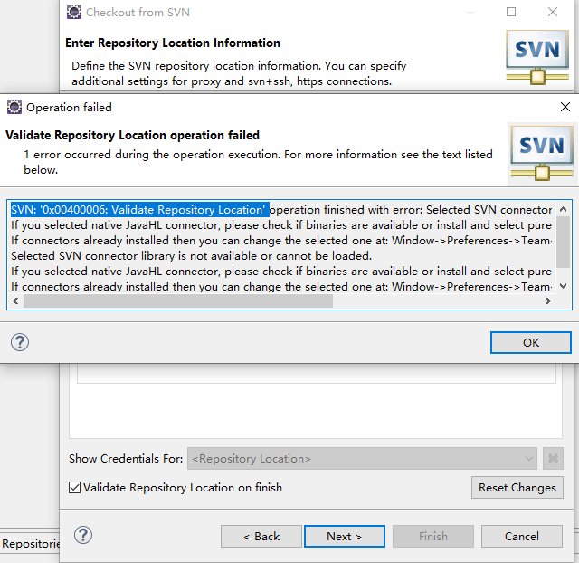Viewport: 579px width, 563px height.
Task: Click 'Validate Repository Location operation failed' heading
Action: coord(133,135)
